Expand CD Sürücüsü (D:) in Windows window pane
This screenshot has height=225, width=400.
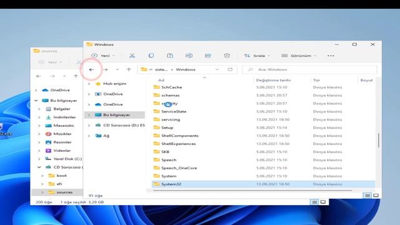(89, 125)
